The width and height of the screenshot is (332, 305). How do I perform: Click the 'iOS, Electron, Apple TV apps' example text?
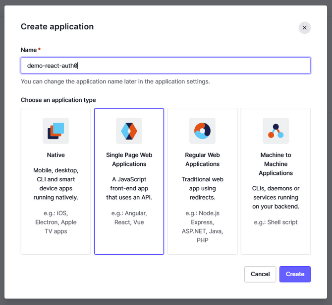coord(55,222)
